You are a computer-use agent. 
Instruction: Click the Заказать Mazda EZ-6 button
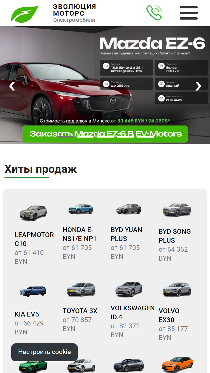pyautogui.click(x=105, y=134)
